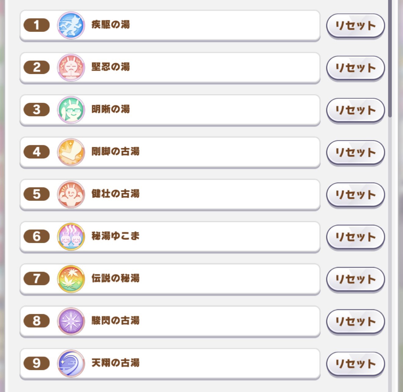Click the green glasses icon for 明晰の湯

71,110
